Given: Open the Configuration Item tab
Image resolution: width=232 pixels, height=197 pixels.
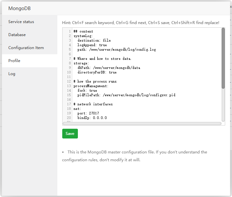Looking at the screenshot, I should click(x=26, y=48).
